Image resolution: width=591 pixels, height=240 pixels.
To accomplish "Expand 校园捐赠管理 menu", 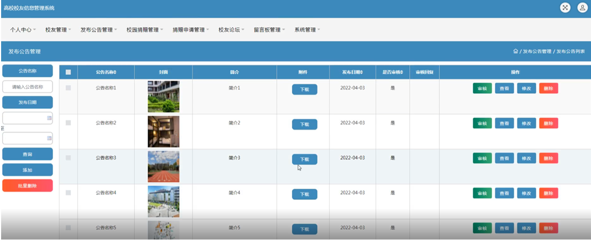I will pos(145,30).
